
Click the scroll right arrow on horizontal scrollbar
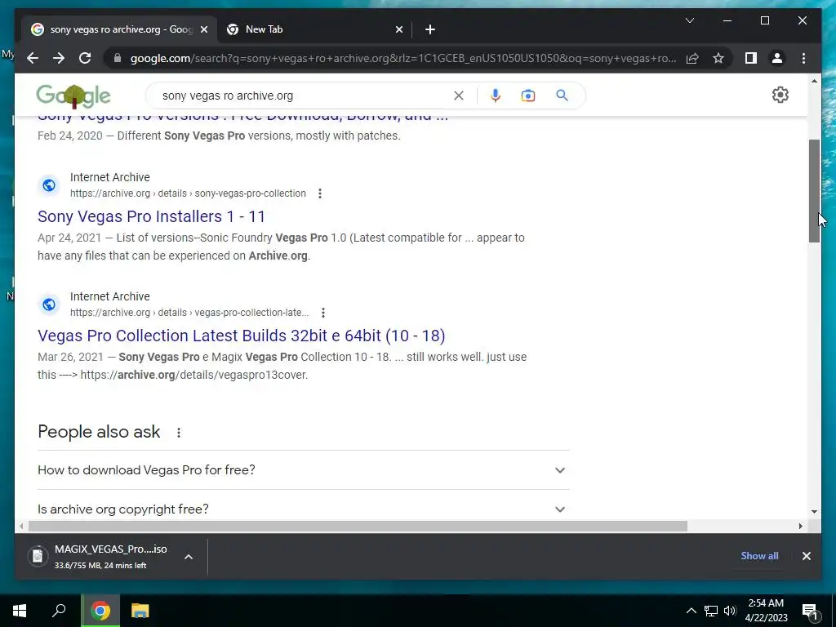800,527
